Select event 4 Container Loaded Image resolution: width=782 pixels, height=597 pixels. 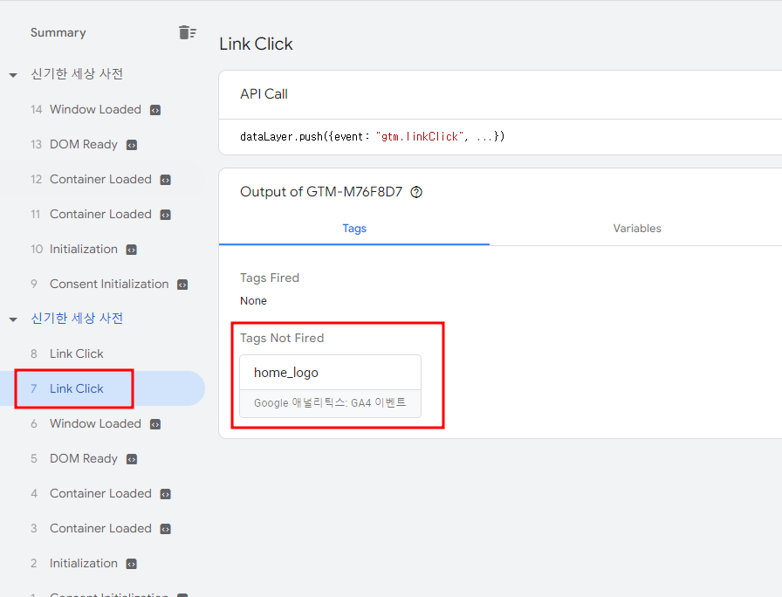click(102, 493)
